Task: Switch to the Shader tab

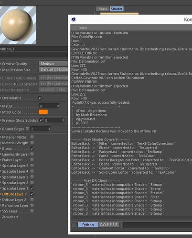Action: pyautogui.click(x=117, y=9)
